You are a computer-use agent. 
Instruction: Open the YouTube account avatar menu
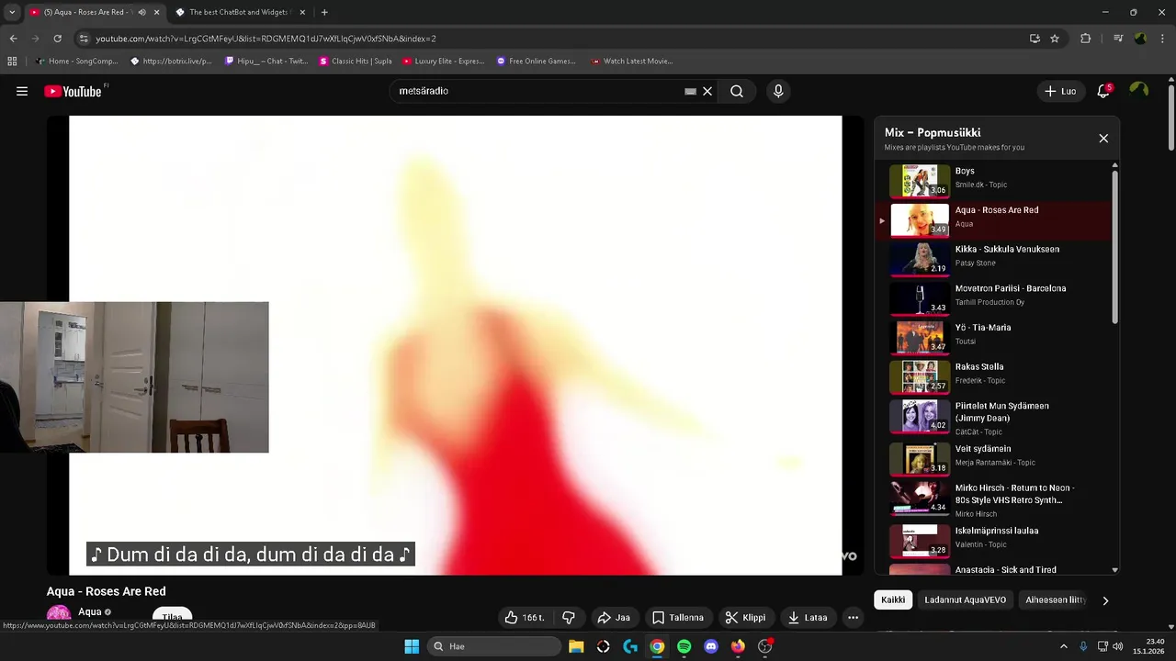tap(1139, 91)
